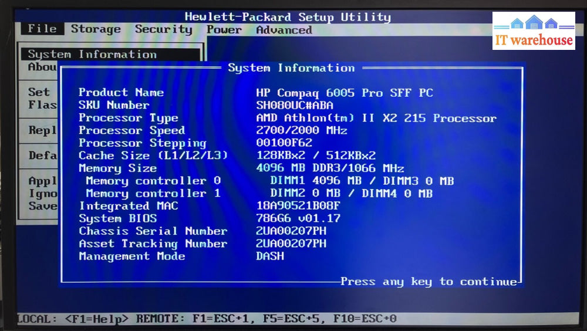Open the Advanced menu
Viewport: 587px width, 331px height.
[284, 29]
